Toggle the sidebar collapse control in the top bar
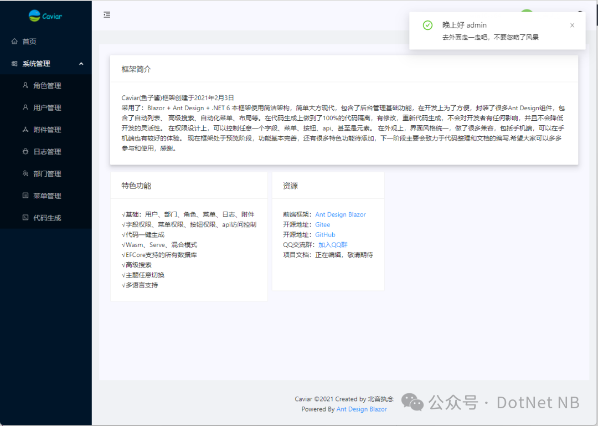The image size is (598, 426). (107, 15)
